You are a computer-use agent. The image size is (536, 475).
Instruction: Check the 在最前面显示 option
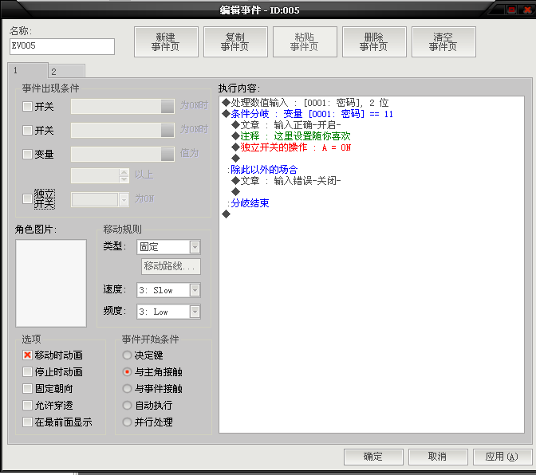(x=27, y=422)
